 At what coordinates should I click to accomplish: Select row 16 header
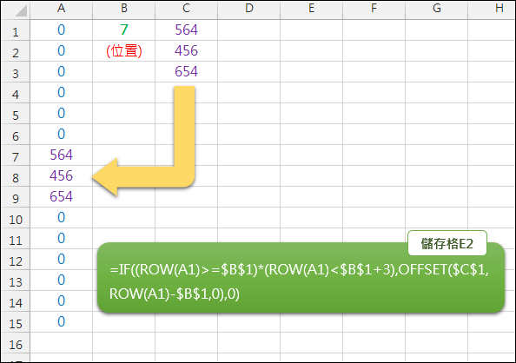(16, 343)
